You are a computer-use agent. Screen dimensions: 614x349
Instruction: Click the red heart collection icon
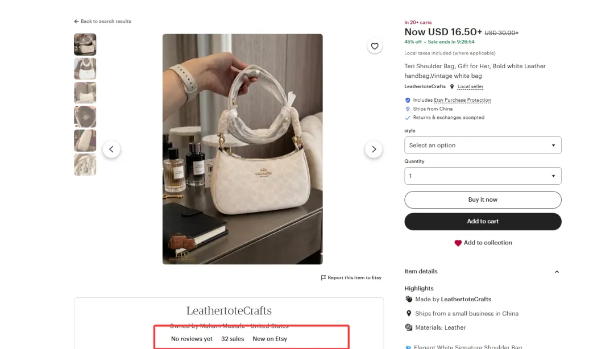coord(458,243)
